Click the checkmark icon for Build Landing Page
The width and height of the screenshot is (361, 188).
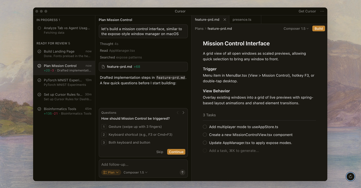(x=39, y=51)
